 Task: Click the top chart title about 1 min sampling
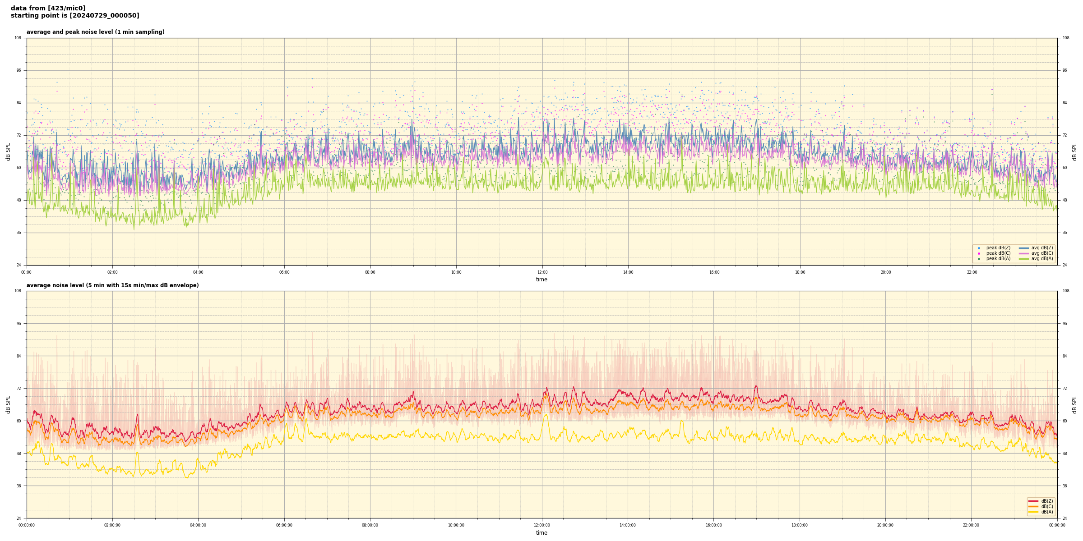(x=95, y=32)
